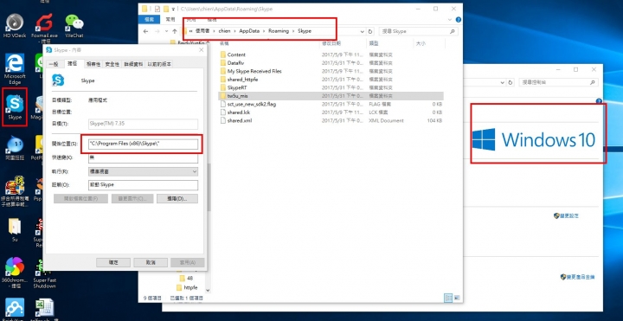Switch to the 詳細資料 tab
The height and width of the screenshot is (321, 623).
pyautogui.click(x=133, y=64)
